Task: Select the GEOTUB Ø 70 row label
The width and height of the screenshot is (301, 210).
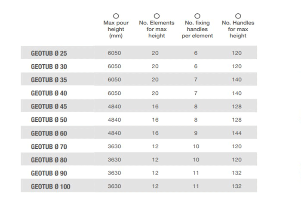Action: [49, 147]
